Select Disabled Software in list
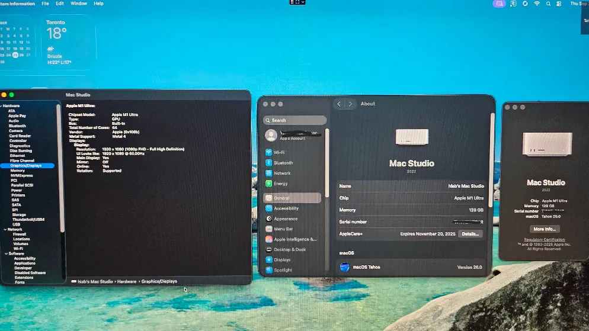 pyautogui.click(x=30, y=273)
